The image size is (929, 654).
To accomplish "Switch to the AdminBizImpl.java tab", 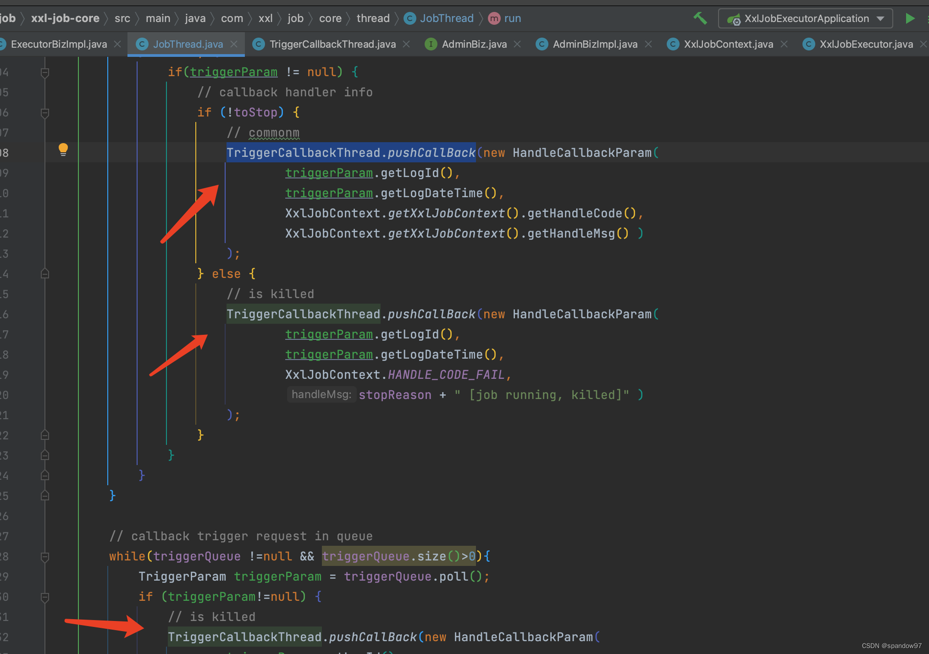I will click(595, 44).
